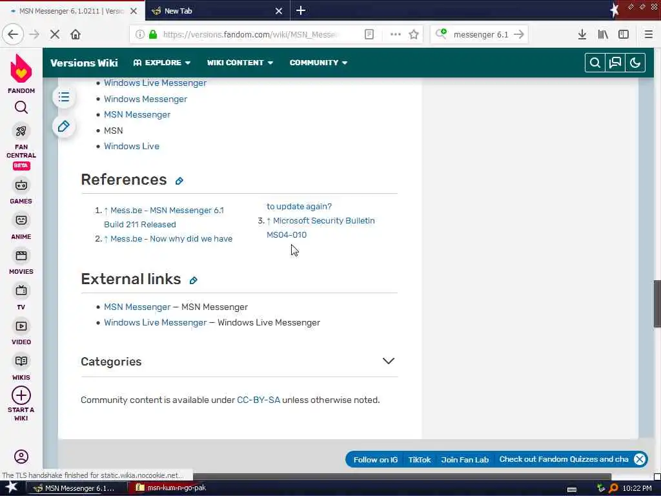Click the vertical page scrollbar thumb
This screenshot has width=661, height=496.
pos(657,304)
